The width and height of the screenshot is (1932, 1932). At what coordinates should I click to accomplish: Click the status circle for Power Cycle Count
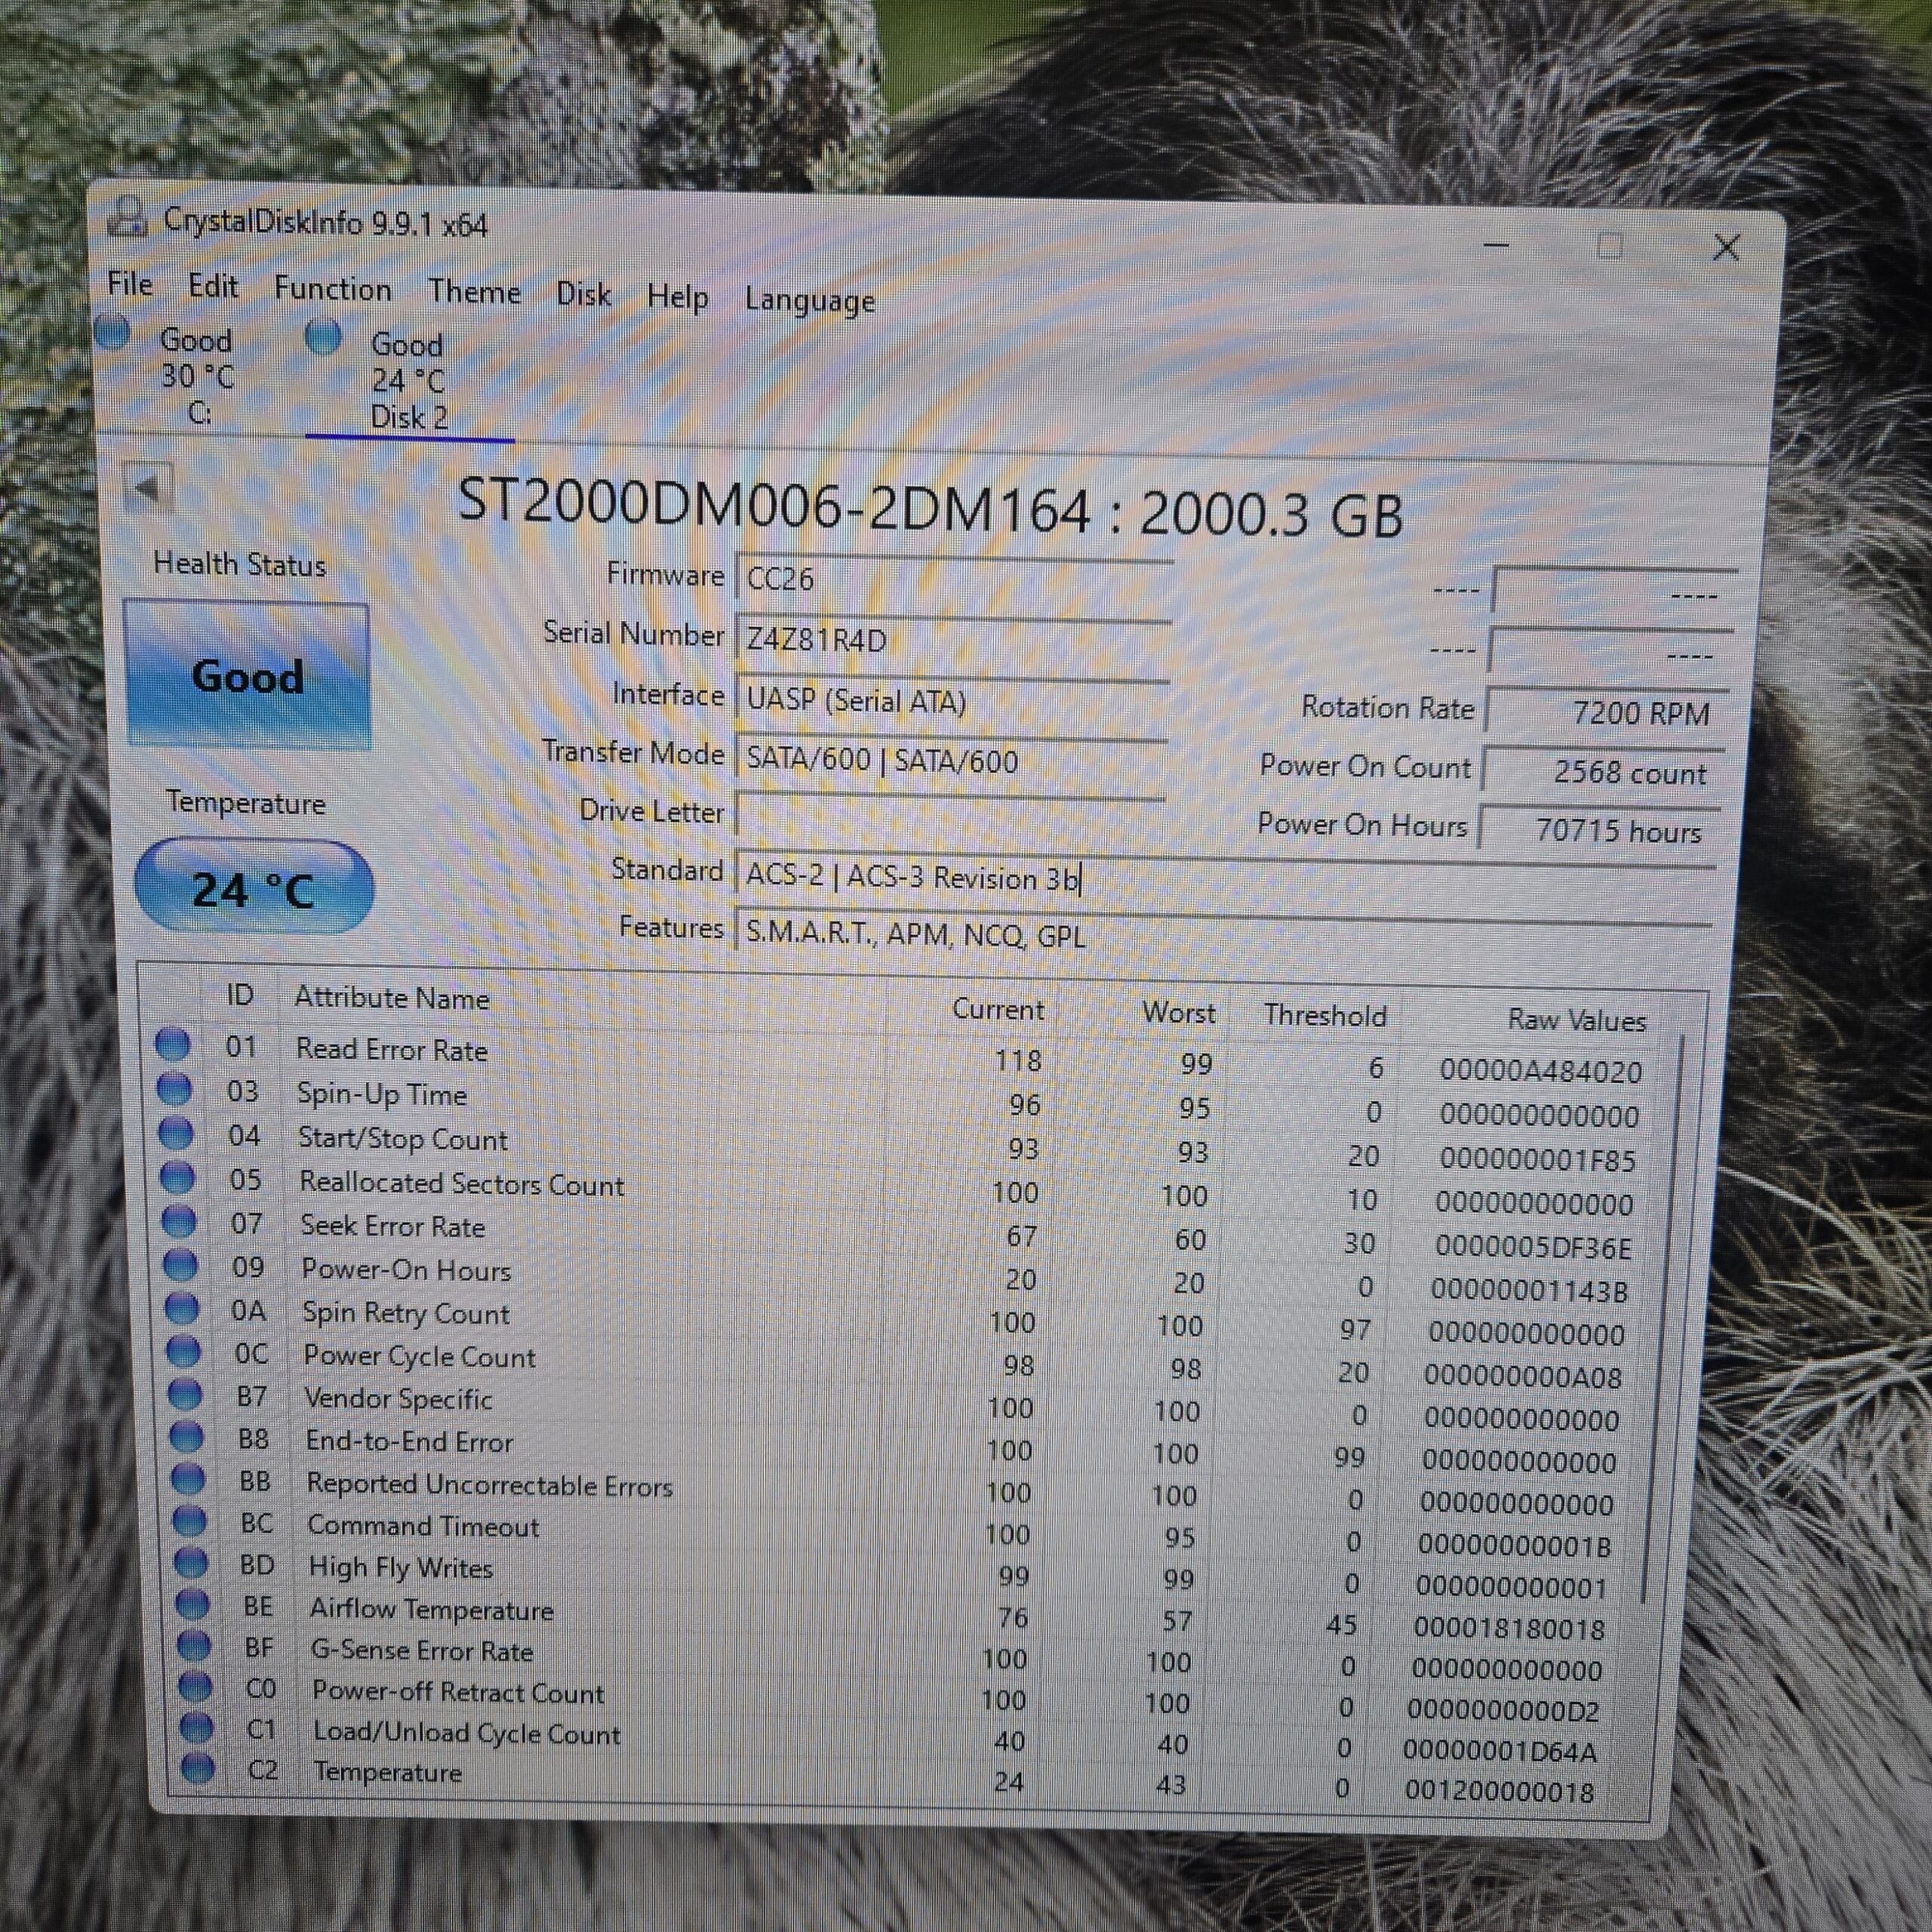pyautogui.click(x=183, y=1350)
